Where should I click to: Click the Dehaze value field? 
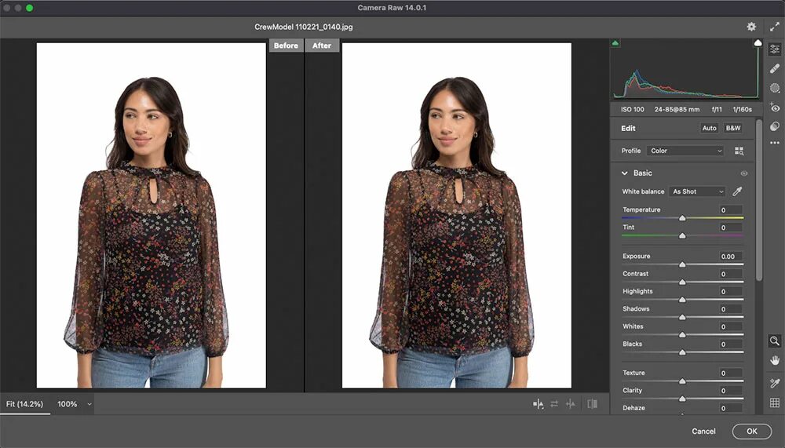[730, 408]
